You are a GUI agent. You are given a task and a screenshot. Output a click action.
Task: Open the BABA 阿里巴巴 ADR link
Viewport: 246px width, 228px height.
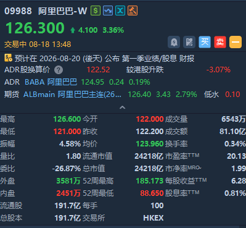(51, 82)
